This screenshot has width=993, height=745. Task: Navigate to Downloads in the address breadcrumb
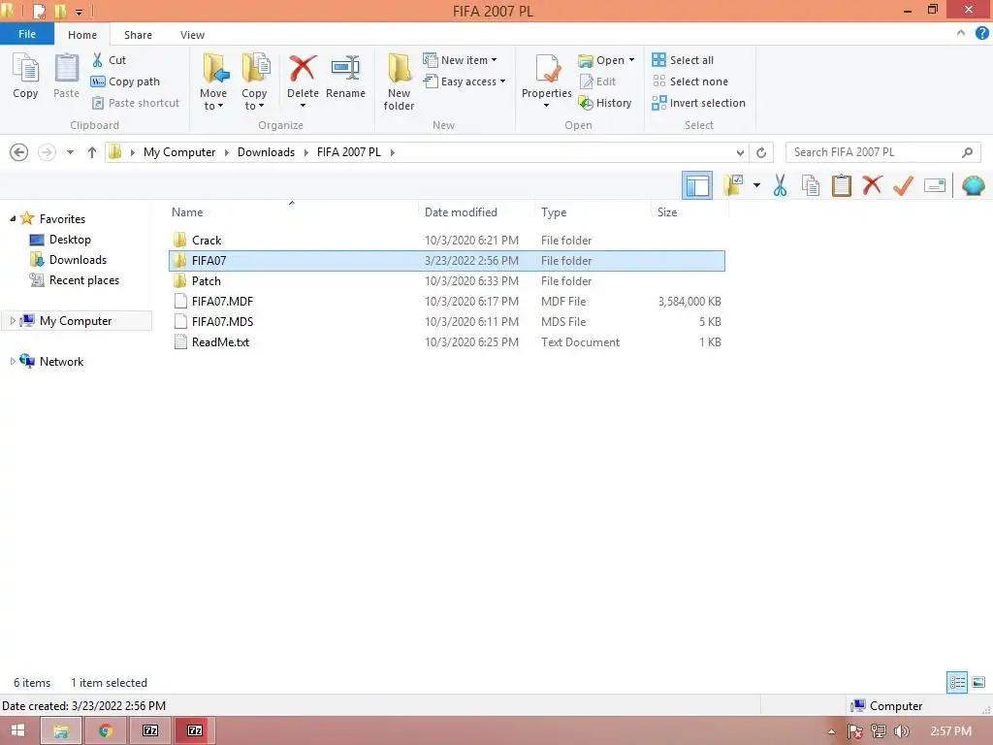(x=266, y=152)
